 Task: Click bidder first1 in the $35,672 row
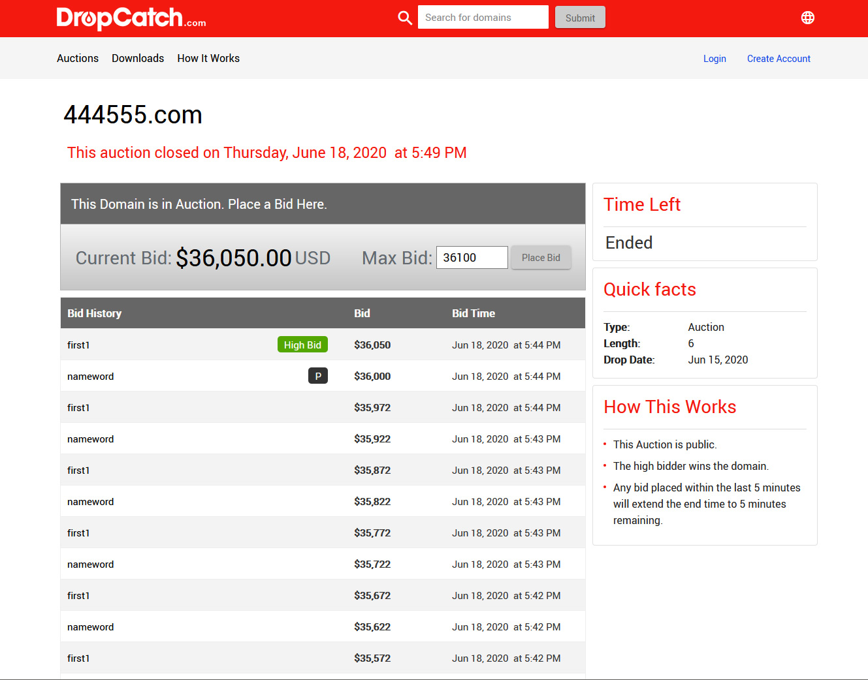78,595
